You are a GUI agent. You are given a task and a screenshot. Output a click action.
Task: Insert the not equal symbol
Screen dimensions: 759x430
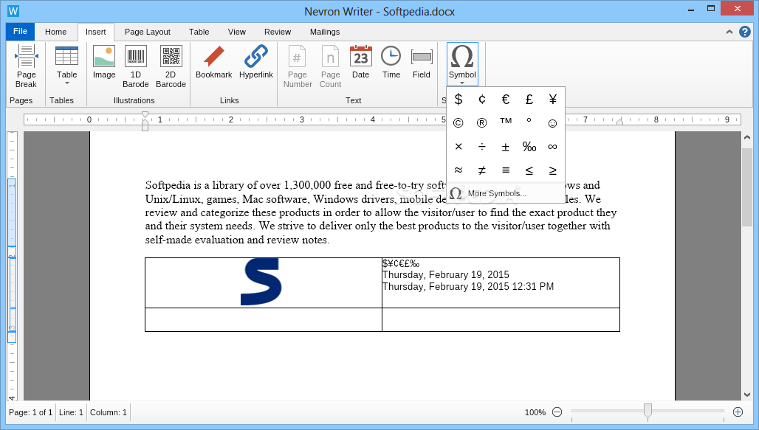coord(482,170)
